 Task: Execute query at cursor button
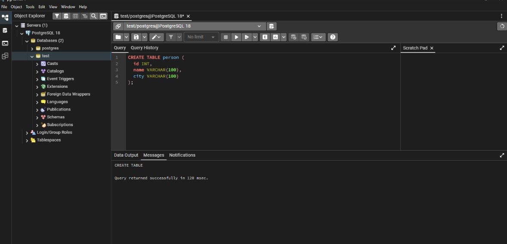tap(247, 37)
